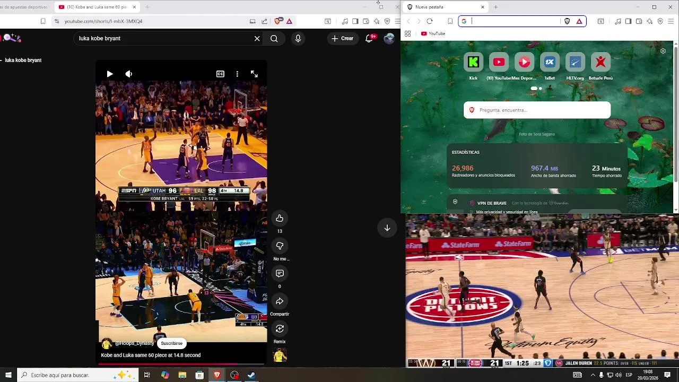The height and width of the screenshot is (382, 679).
Task: Expand the Short to fullscreen
Action: point(254,74)
